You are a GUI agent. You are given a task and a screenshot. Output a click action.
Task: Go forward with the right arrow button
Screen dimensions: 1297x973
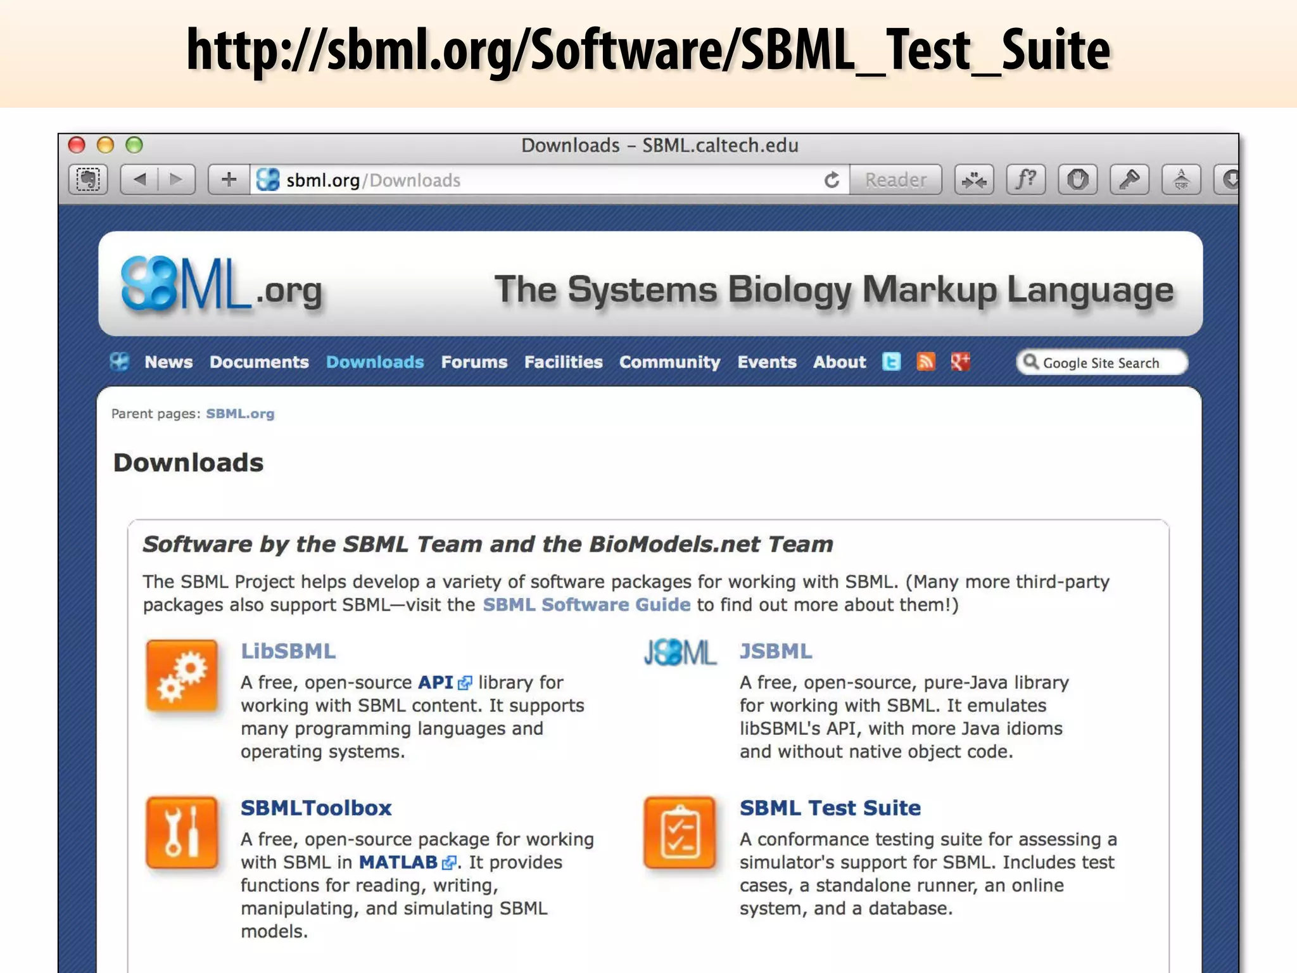point(177,180)
